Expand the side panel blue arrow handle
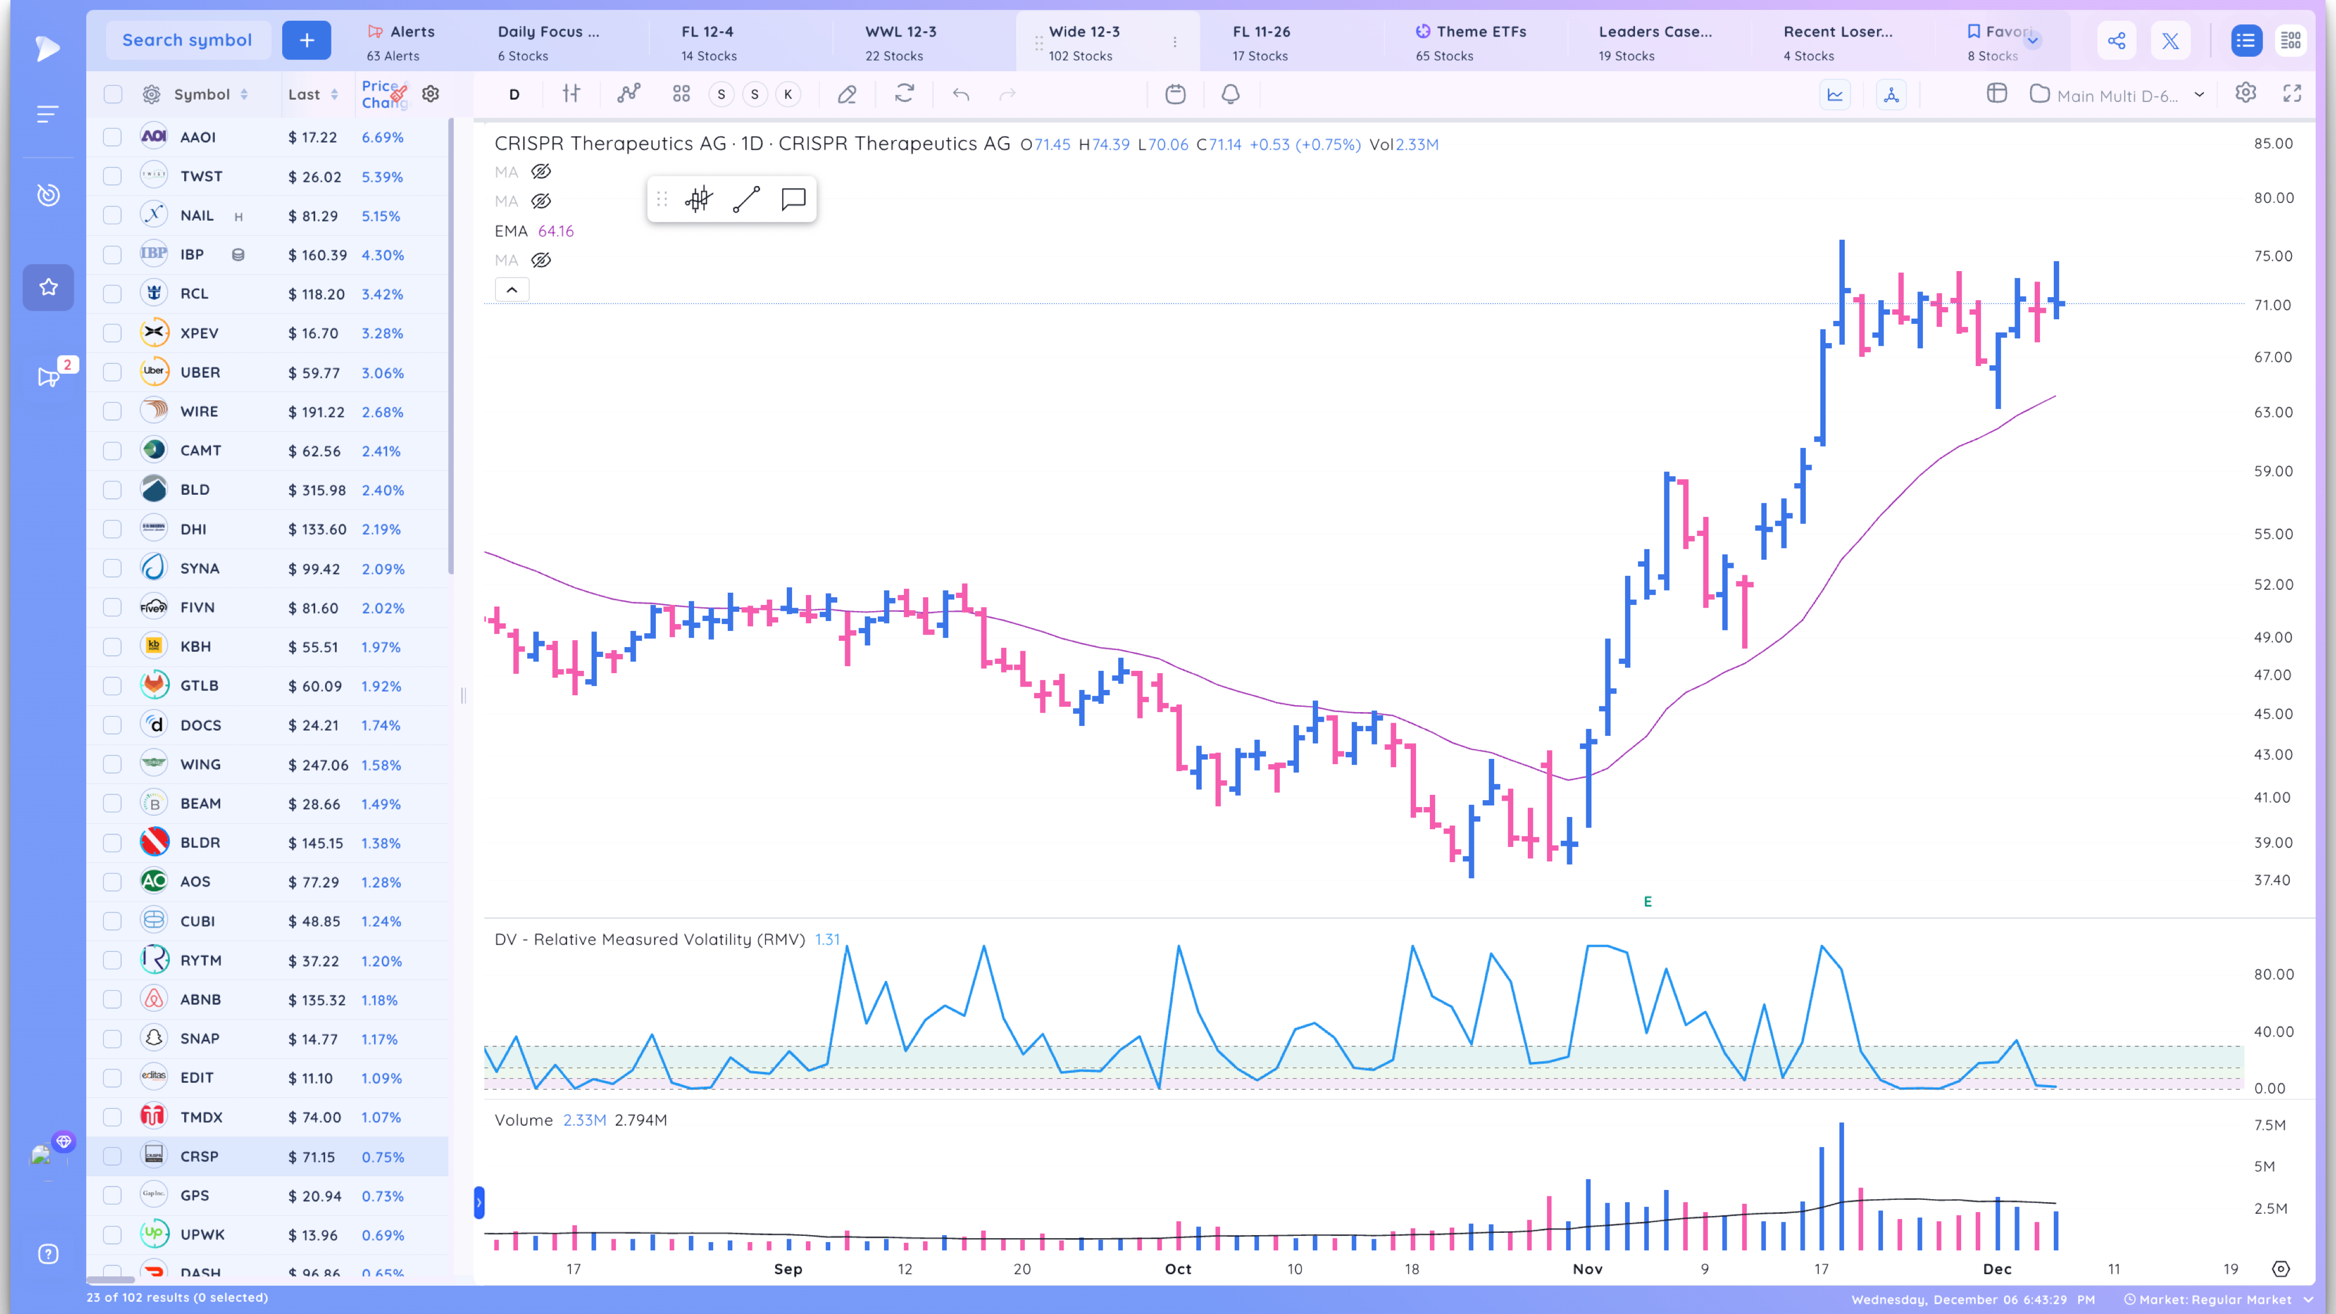The height and width of the screenshot is (1314, 2336). [x=479, y=1202]
